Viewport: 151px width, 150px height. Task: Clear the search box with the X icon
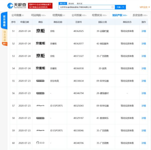(x=112, y=7)
